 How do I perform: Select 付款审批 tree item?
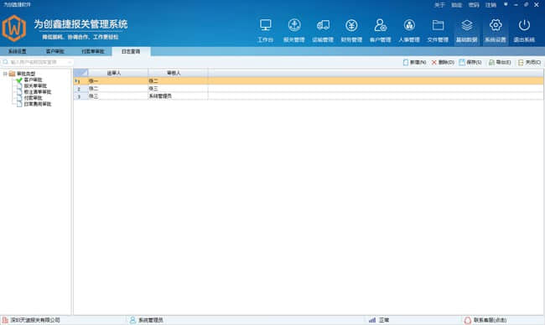coord(33,98)
